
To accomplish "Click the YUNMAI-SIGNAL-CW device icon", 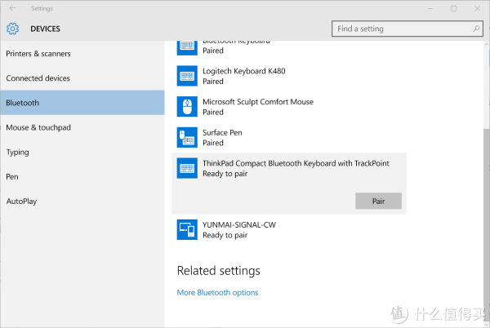I will click(187, 230).
